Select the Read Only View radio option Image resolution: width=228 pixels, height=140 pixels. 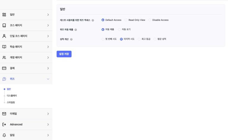tap(126, 20)
